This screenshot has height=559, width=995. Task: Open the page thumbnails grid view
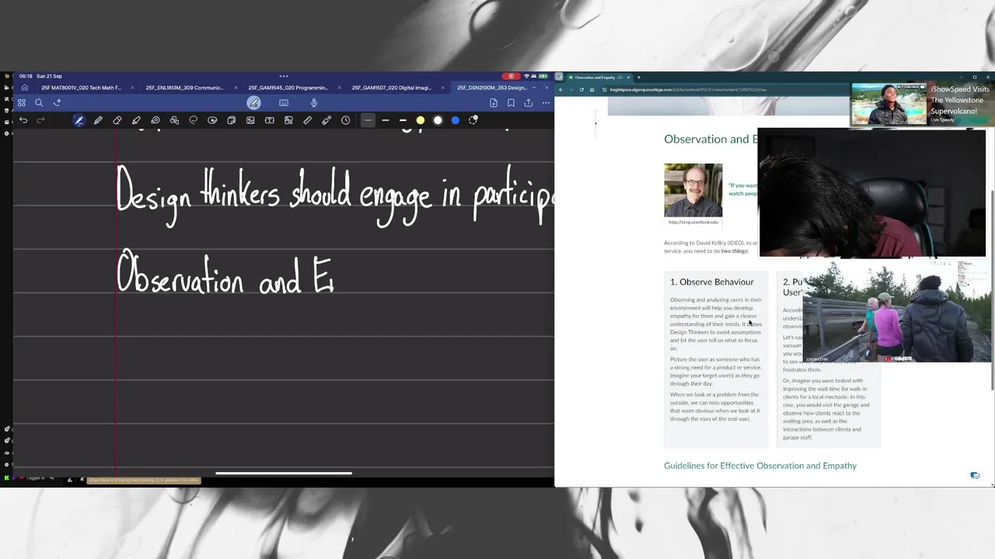pyautogui.click(x=22, y=102)
